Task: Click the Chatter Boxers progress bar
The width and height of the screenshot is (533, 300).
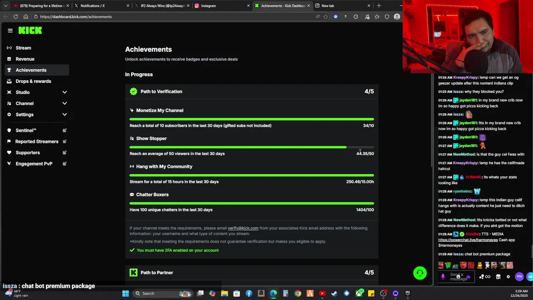Action: [252, 203]
